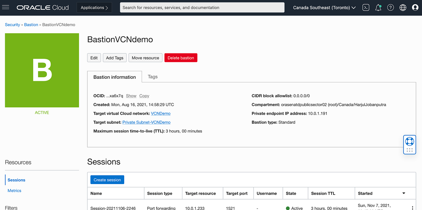Open the Started column sort dropdown
Image resolution: width=422 pixels, height=210 pixels.
(404, 193)
